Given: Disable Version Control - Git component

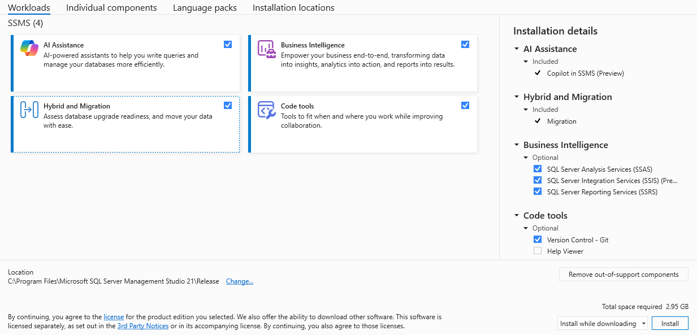Looking at the screenshot, I should click(x=538, y=240).
